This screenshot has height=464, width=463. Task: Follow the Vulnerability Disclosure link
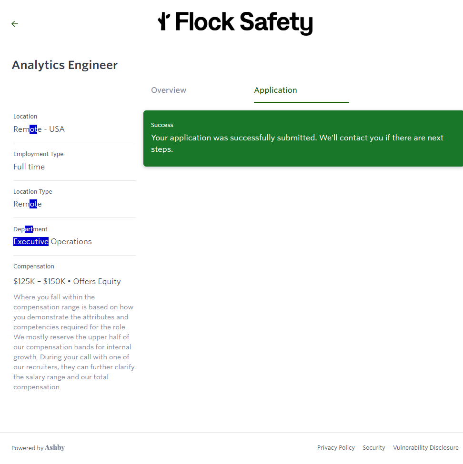point(425,448)
